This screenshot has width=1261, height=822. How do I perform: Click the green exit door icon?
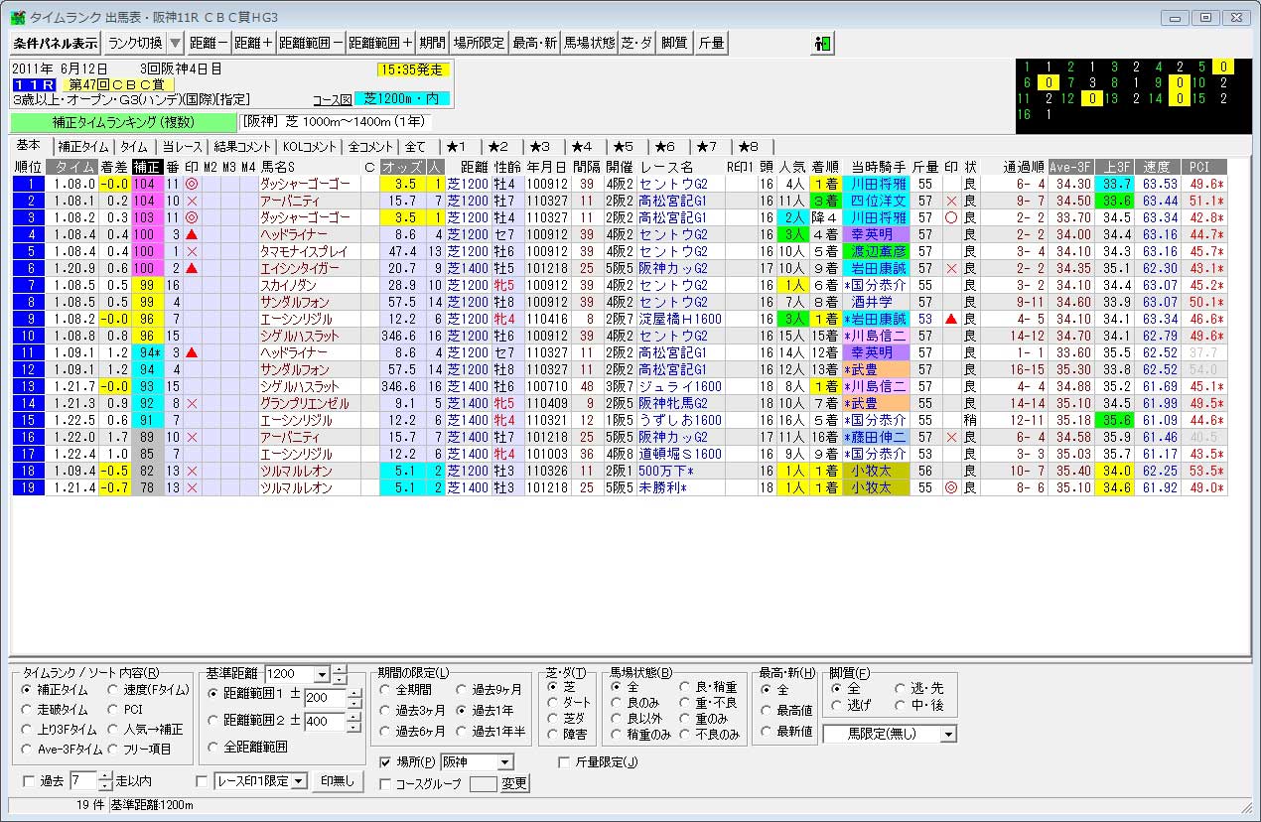[x=822, y=43]
